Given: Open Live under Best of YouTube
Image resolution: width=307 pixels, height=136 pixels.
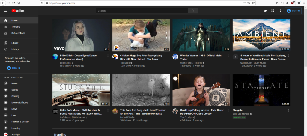Looking at the screenshot, I should (19, 115).
